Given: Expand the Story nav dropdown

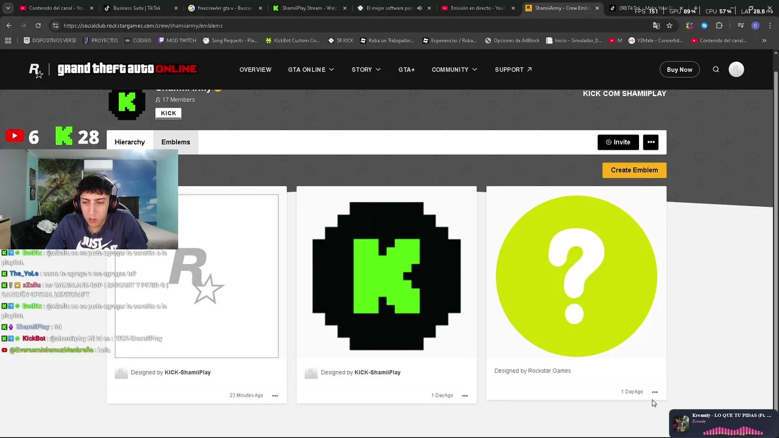Looking at the screenshot, I should [x=366, y=69].
